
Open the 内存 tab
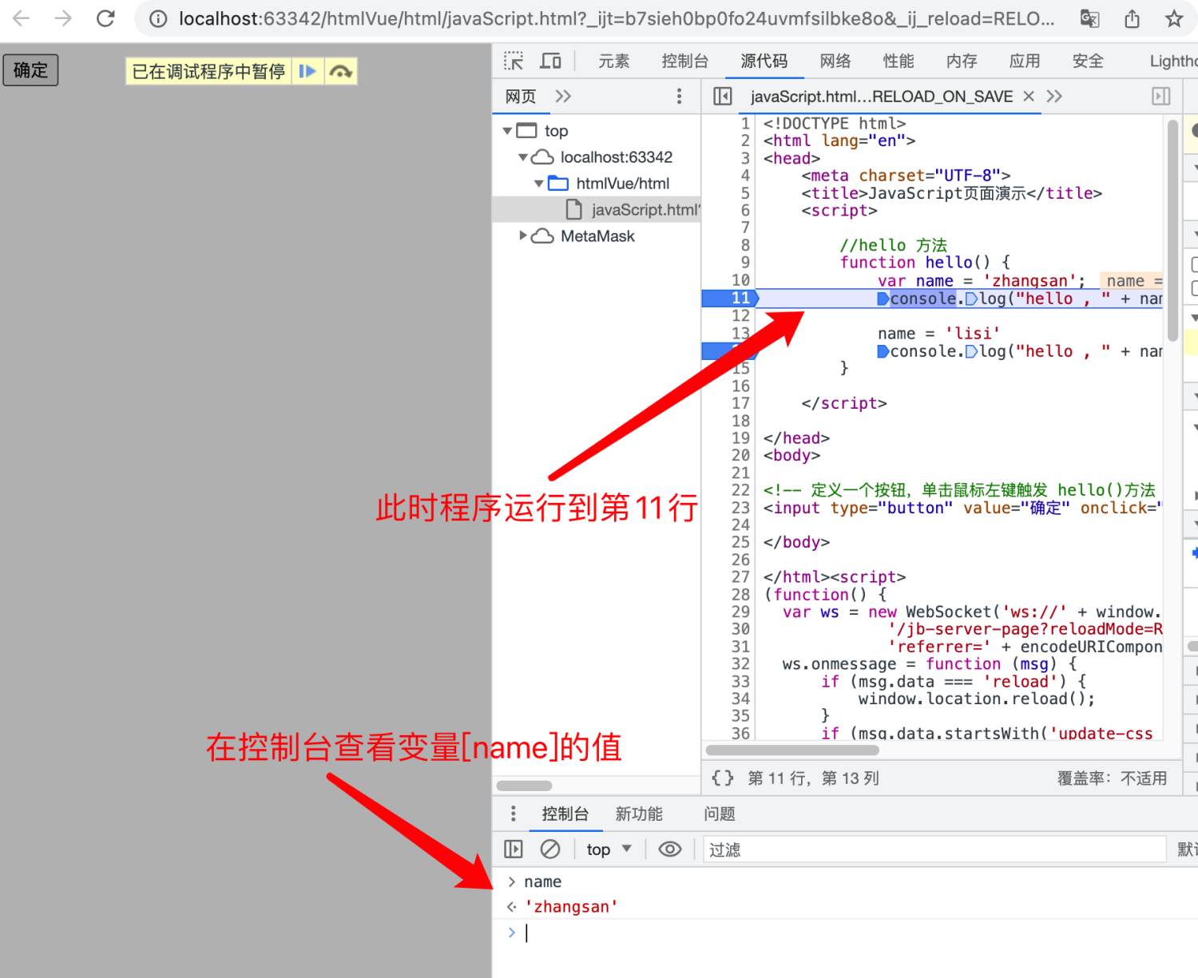click(x=962, y=61)
